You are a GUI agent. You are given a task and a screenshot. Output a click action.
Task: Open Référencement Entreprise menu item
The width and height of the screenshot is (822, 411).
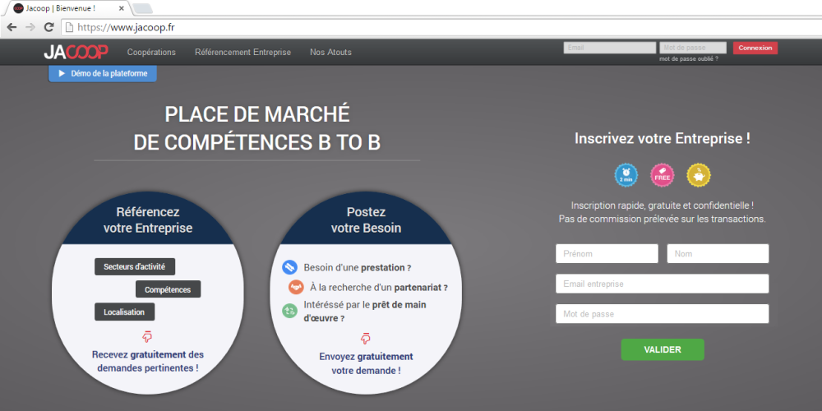pos(242,53)
